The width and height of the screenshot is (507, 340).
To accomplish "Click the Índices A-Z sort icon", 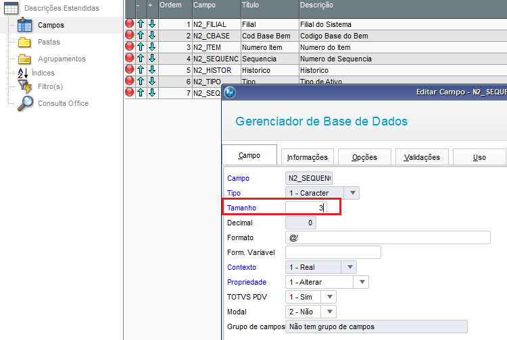I will click(x=23, y=73).
